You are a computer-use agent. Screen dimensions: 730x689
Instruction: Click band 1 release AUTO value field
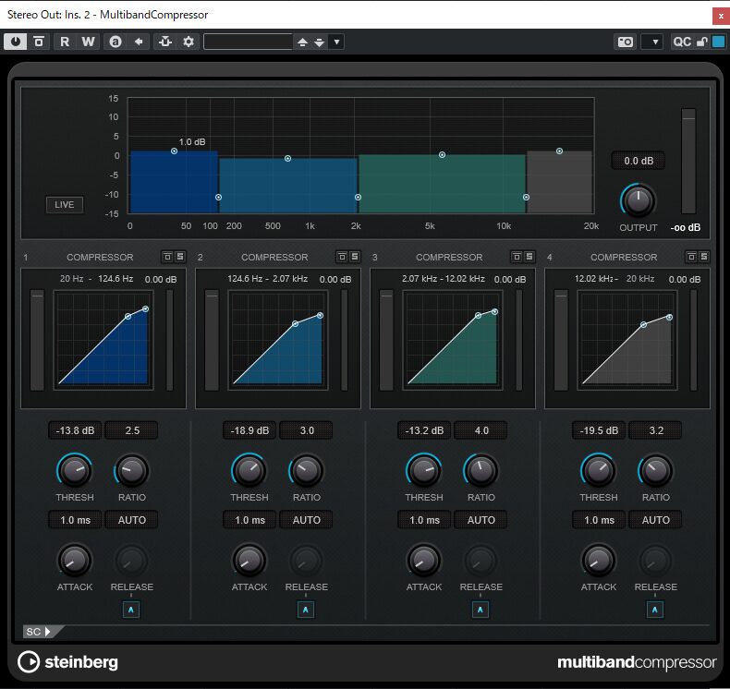tap(132, 520)
